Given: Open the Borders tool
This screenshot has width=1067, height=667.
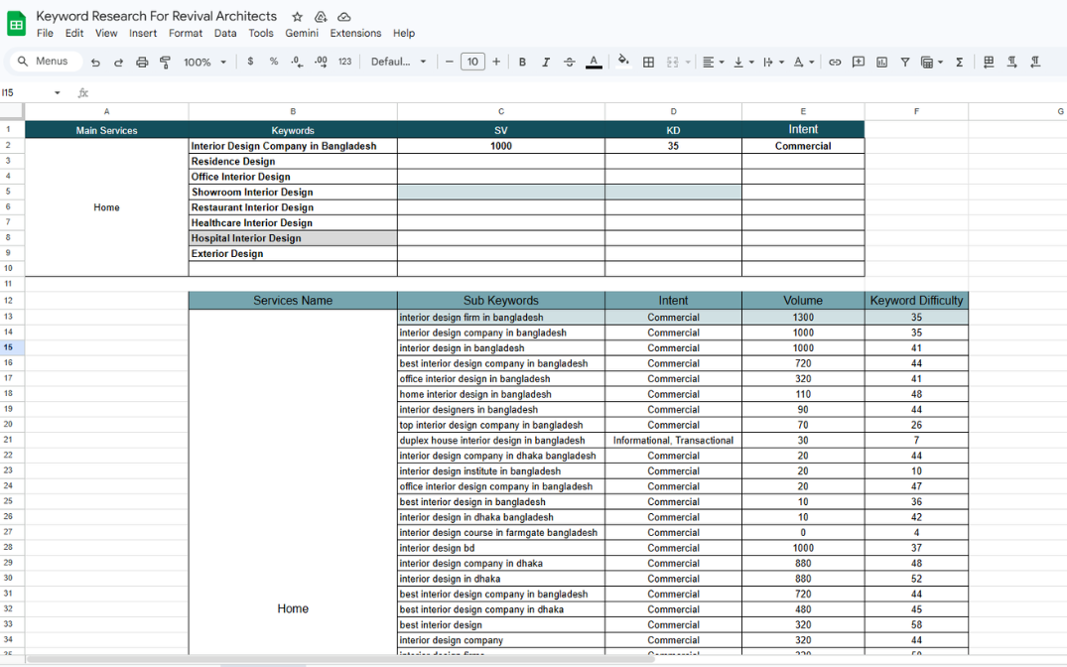Looking at the screenshot, I should click(x=648, y=62).
